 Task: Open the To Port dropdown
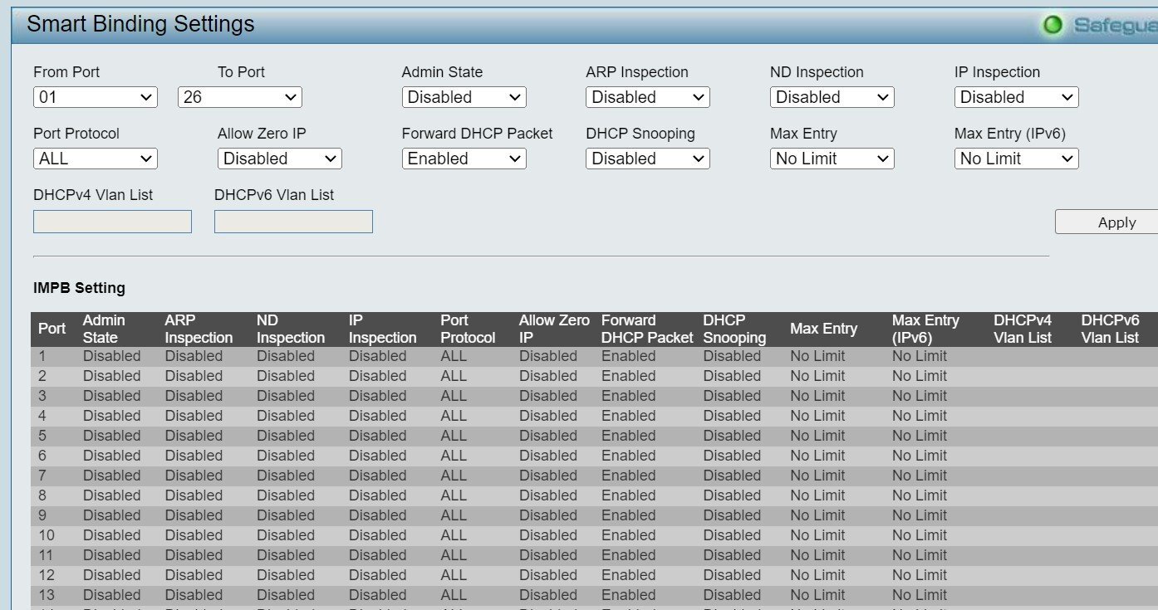239,97
